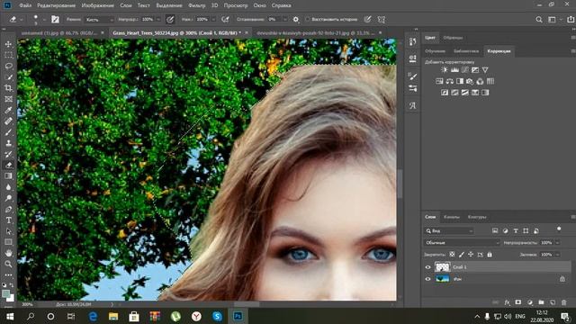Viewport: 576px width, 324px height.
Task: Toggle lock transparent pixels
Action: tap(452, 254)
